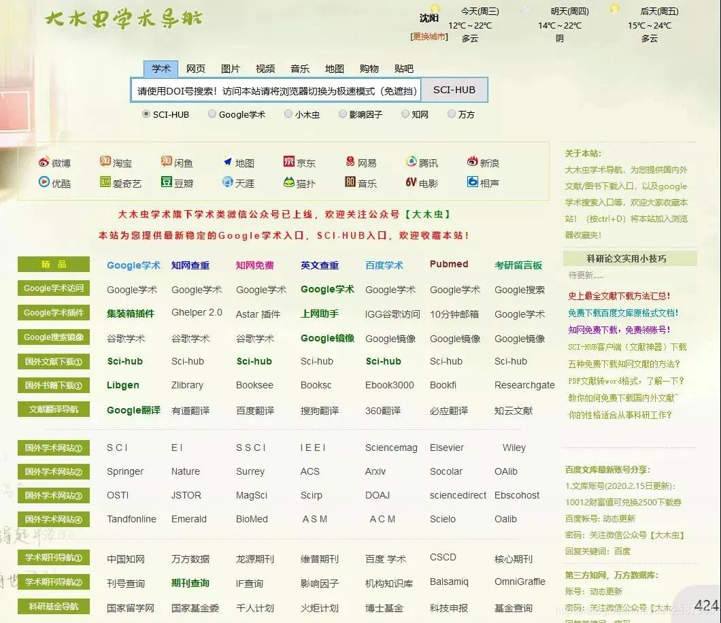Click the 优酷 Youku icon

pyautogui.click(x=44, y=182)
